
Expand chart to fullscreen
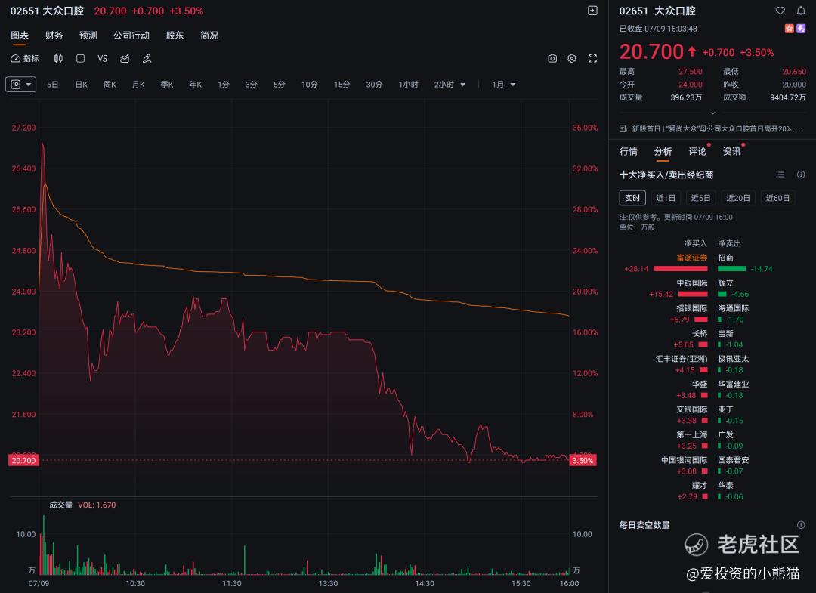pos(592,58)
